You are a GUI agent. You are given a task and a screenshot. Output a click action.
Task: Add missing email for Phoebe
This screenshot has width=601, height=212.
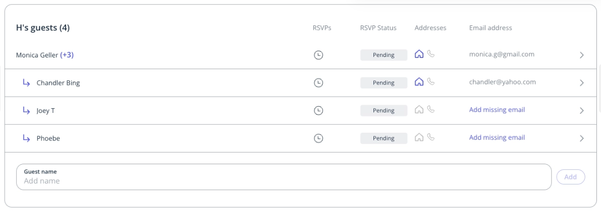point(497,137)
